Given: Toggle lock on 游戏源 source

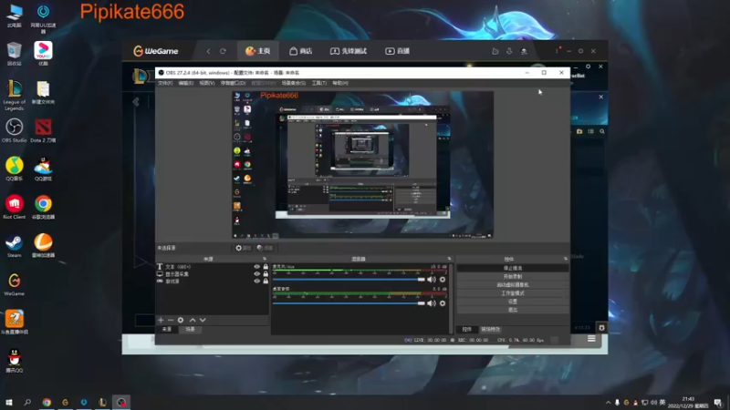Looking at the screenshot, I should pos(266,281).
